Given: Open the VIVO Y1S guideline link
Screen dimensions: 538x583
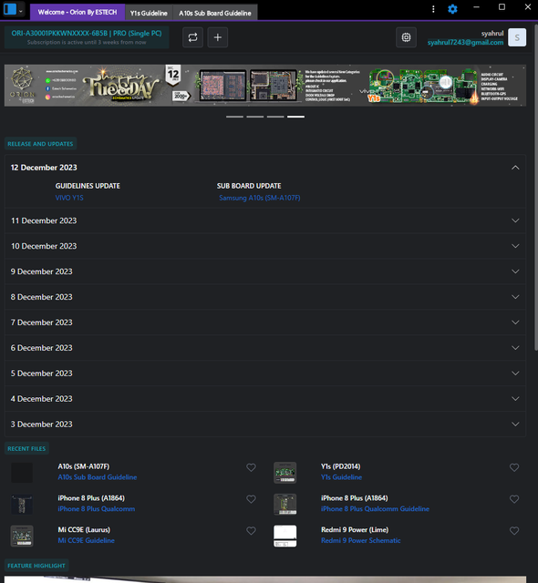Looking at the screenshot, I should tap(69, 198).
